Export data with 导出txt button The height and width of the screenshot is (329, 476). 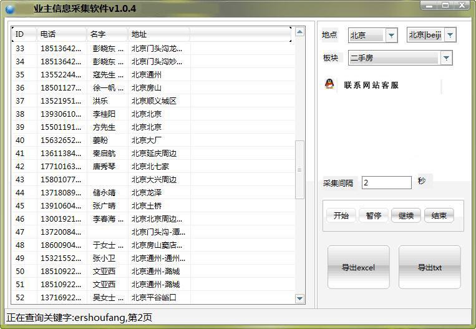[430, 267]
